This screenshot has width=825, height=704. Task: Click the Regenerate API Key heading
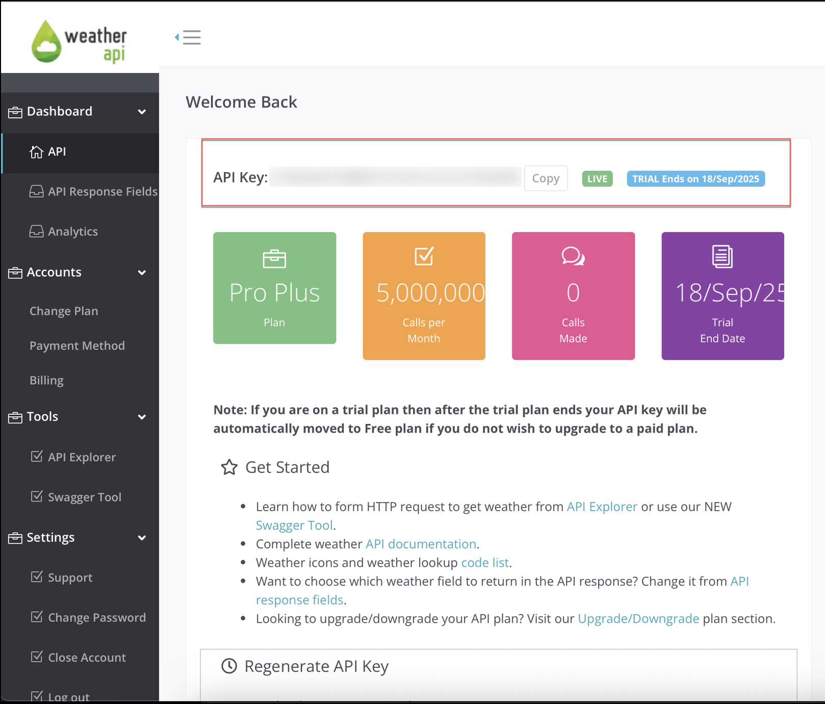(316, 666)
